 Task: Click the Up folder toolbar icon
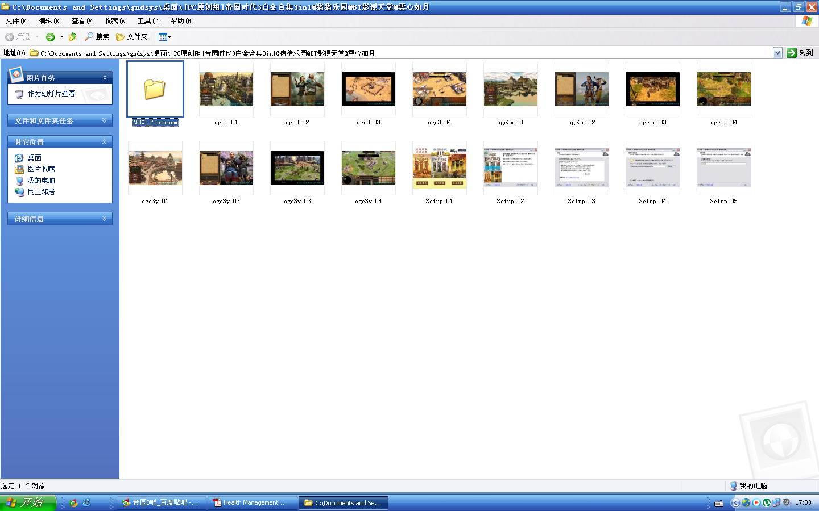click(x=72, y=37)
